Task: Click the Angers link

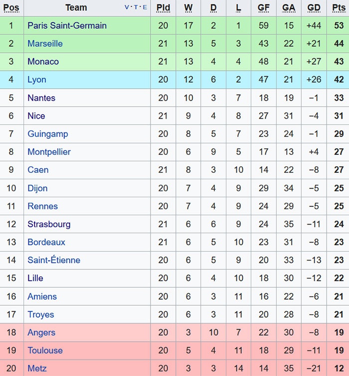Action: pos(41,333)
